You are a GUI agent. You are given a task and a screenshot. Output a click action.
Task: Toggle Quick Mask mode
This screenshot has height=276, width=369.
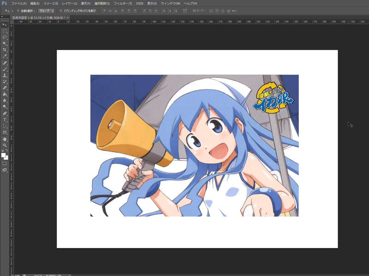click(5, 163)
